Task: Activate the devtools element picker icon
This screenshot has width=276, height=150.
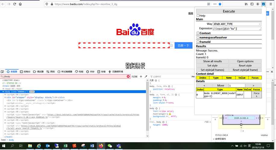Action: click(2, 72)
